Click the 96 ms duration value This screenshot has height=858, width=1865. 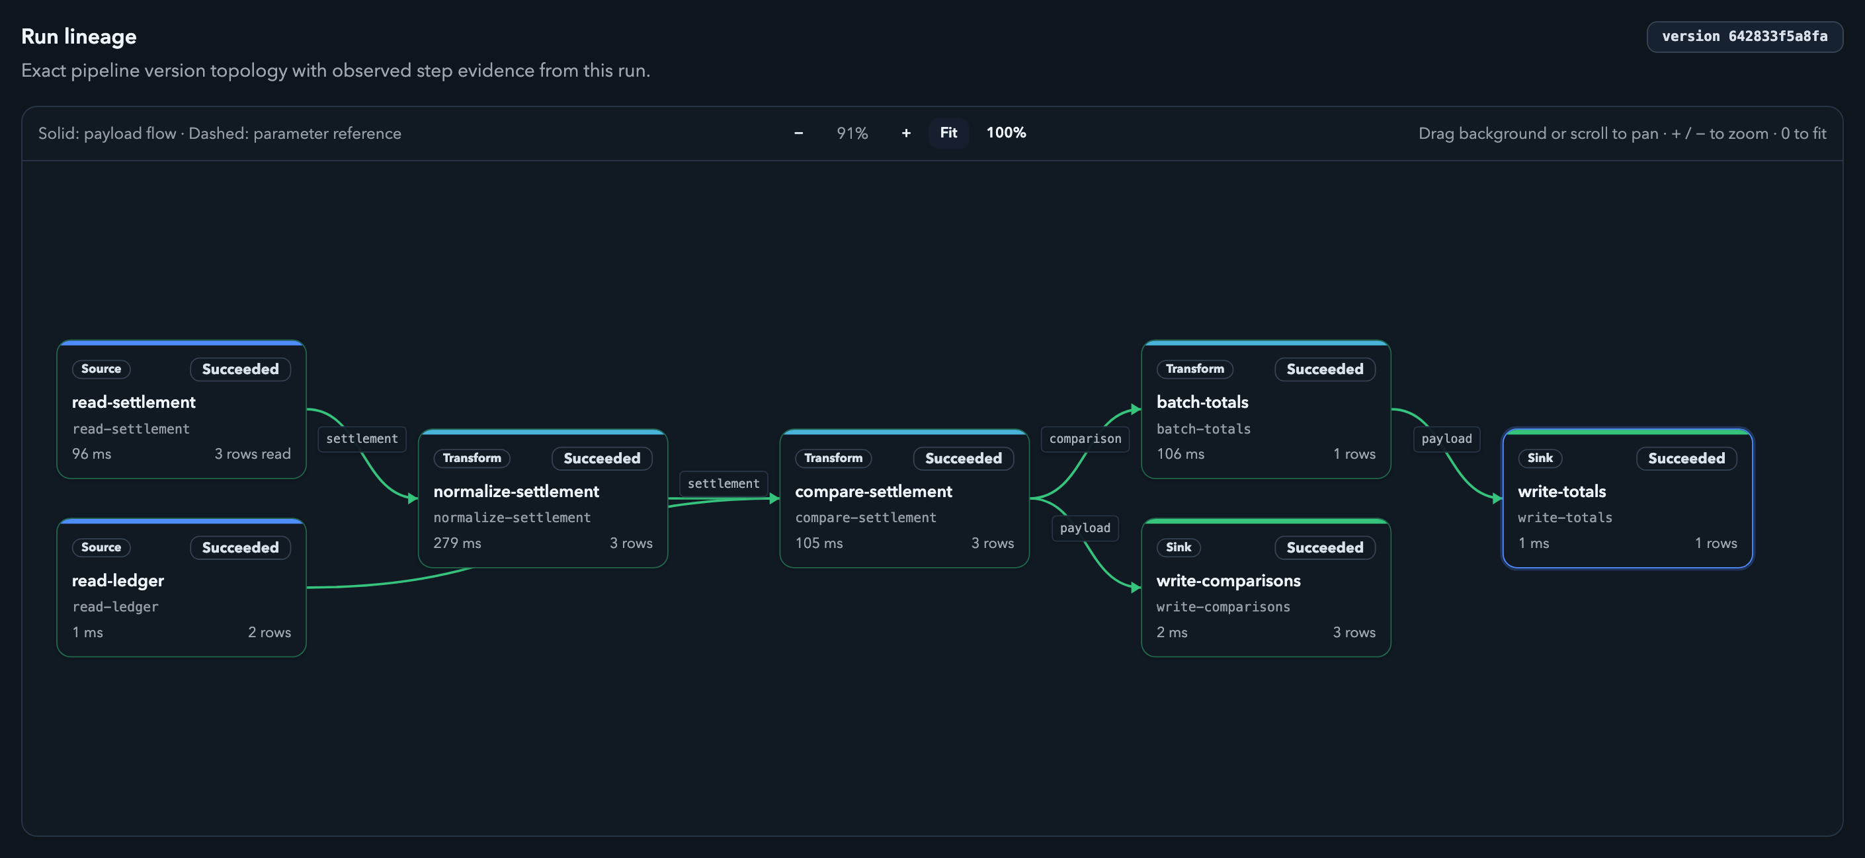click(92, 453)
